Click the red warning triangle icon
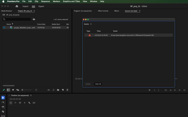 tap(90, 35)
